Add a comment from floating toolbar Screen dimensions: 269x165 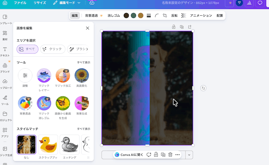click(x=149, y=155)
